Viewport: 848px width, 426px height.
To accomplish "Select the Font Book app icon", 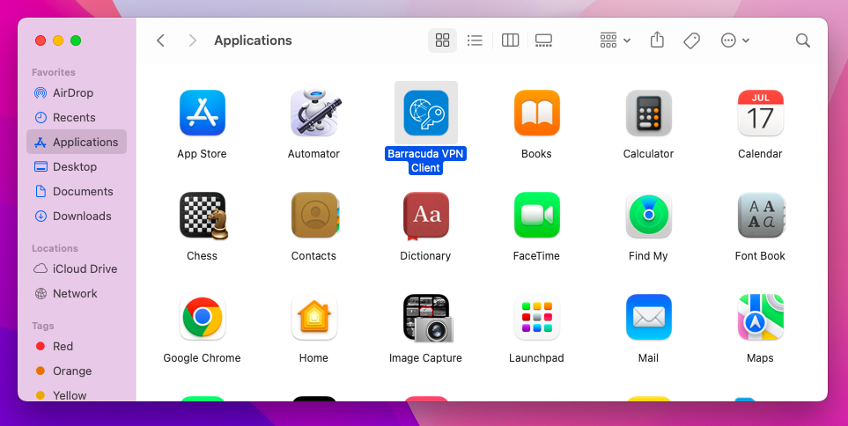I will [x=761, y=215].
